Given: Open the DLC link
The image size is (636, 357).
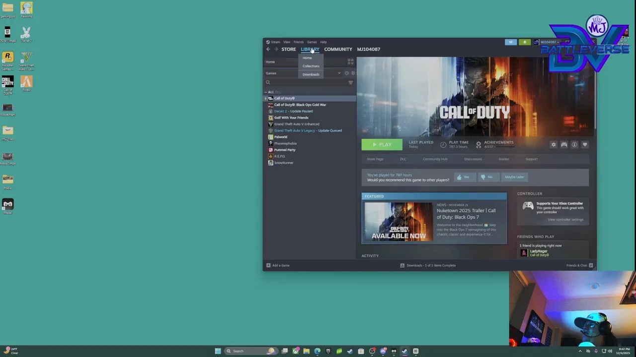Looking at the screenshot, I should [403, 159].
